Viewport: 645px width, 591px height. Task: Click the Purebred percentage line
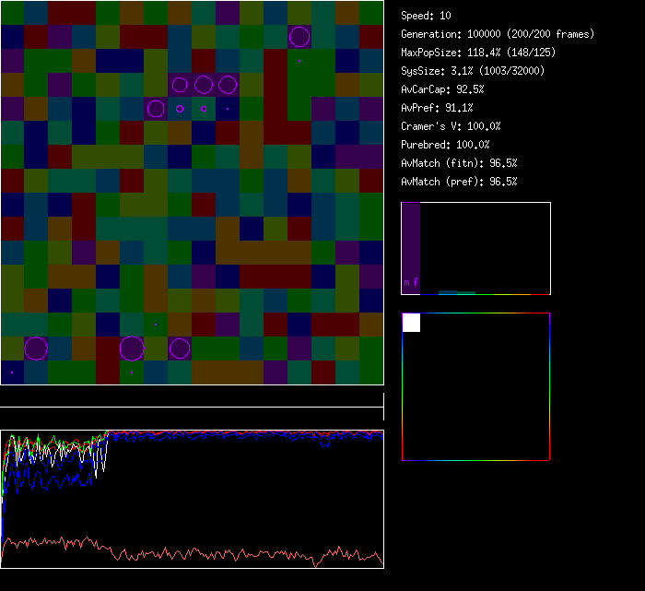coord(447,145)
